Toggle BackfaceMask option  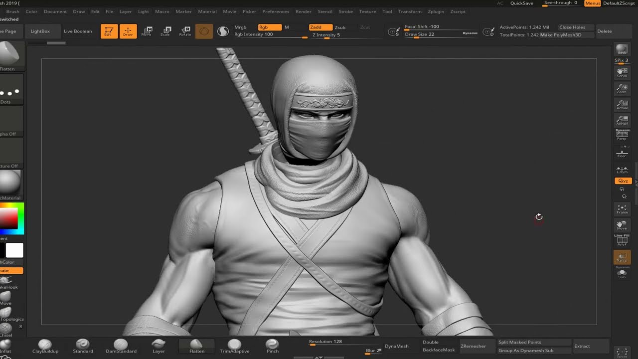pyautogui.click(x=439, y=350)
